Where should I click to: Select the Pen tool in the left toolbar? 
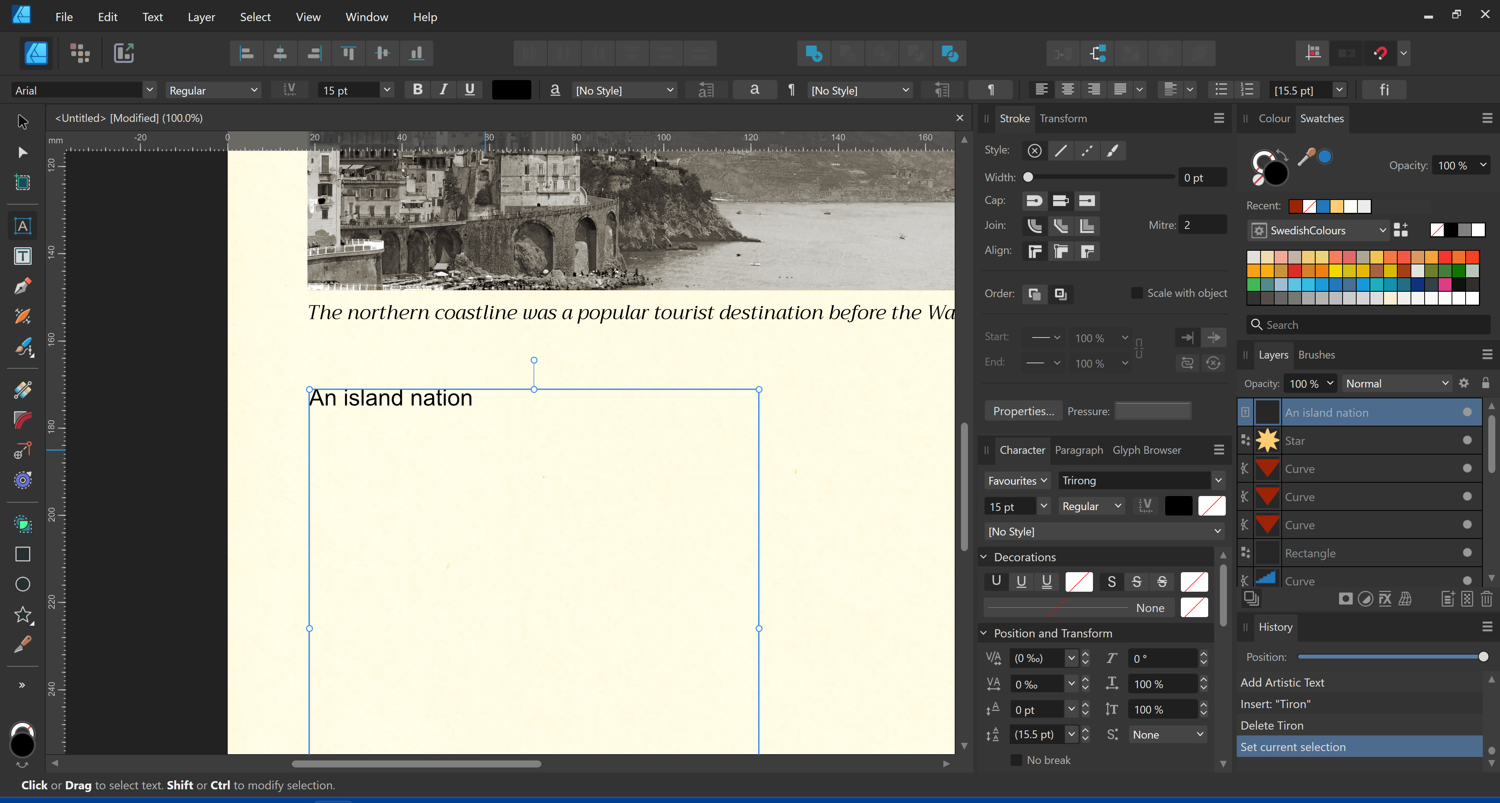point(22,287)
